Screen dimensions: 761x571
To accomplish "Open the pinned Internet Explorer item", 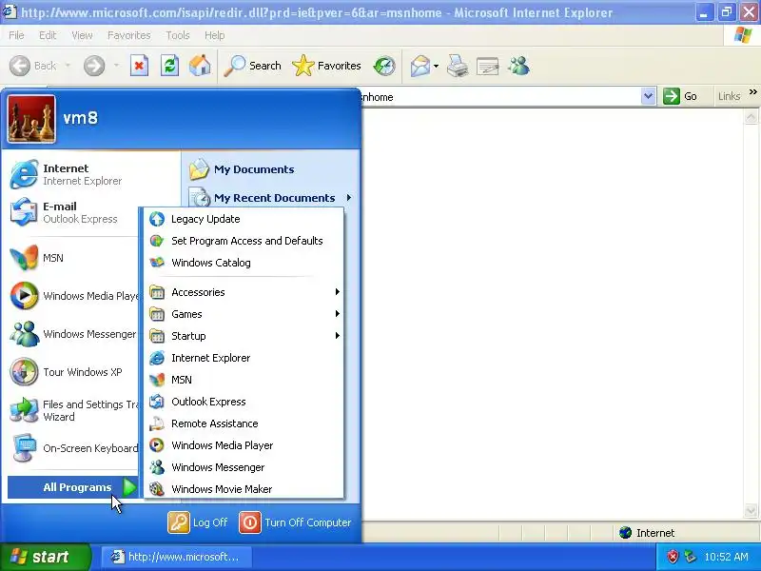I will [x=91, y=174].
